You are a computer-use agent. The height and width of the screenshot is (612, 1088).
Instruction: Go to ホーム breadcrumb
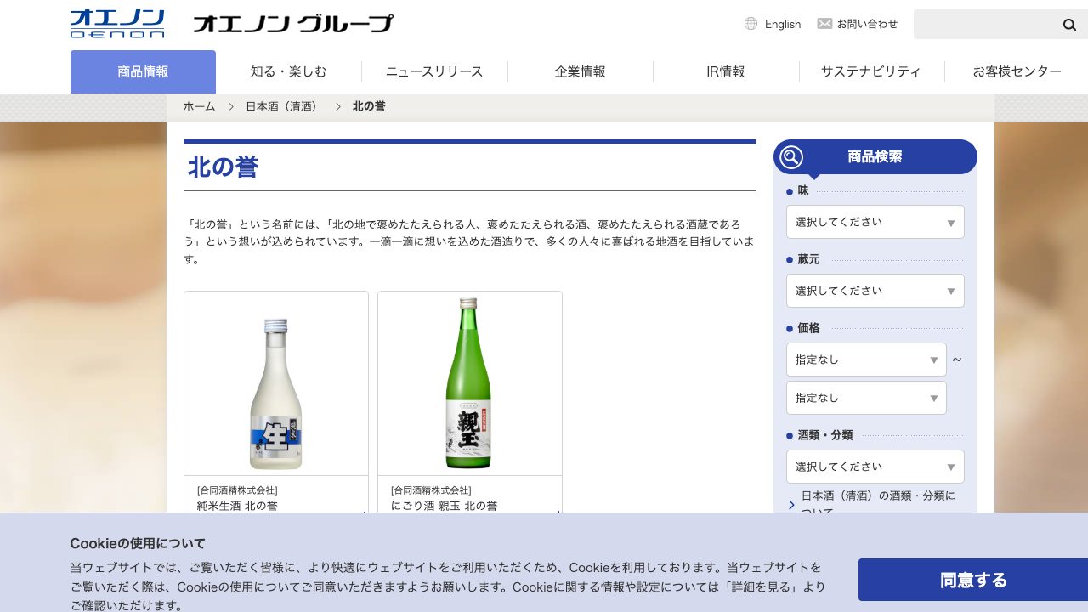(x=200, y=106)
